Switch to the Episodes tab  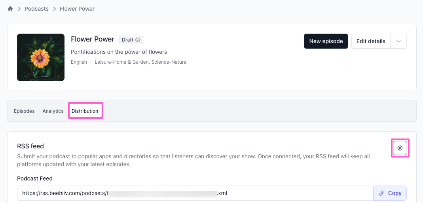click(24, 111)
